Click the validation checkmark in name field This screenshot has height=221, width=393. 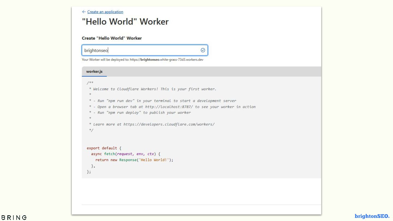click(203, 50)
